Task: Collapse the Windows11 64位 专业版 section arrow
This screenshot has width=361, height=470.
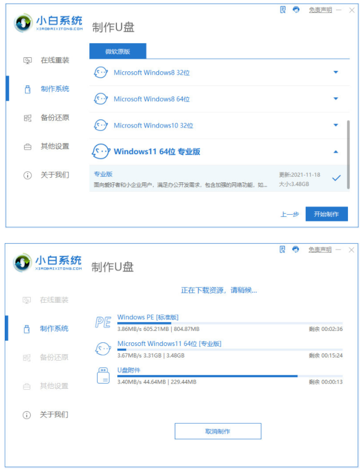Action: (x=336, y=152)
